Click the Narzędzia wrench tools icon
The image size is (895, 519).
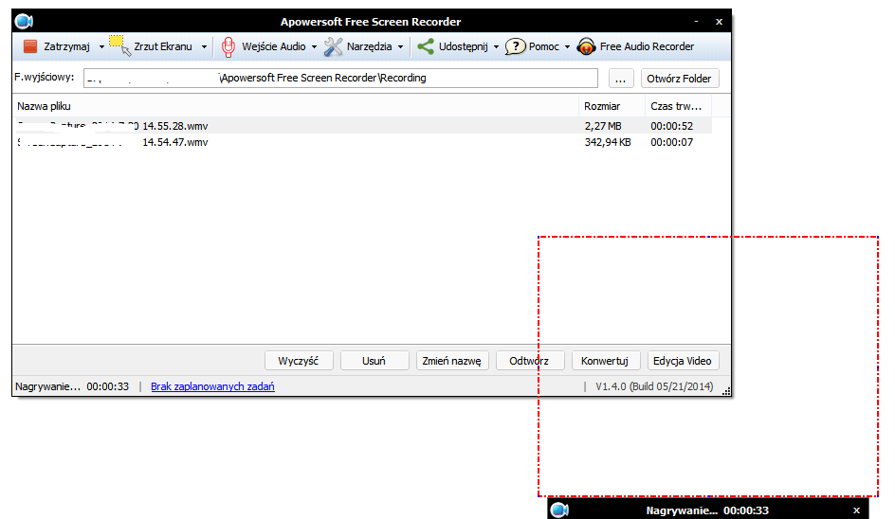[334, 46]
